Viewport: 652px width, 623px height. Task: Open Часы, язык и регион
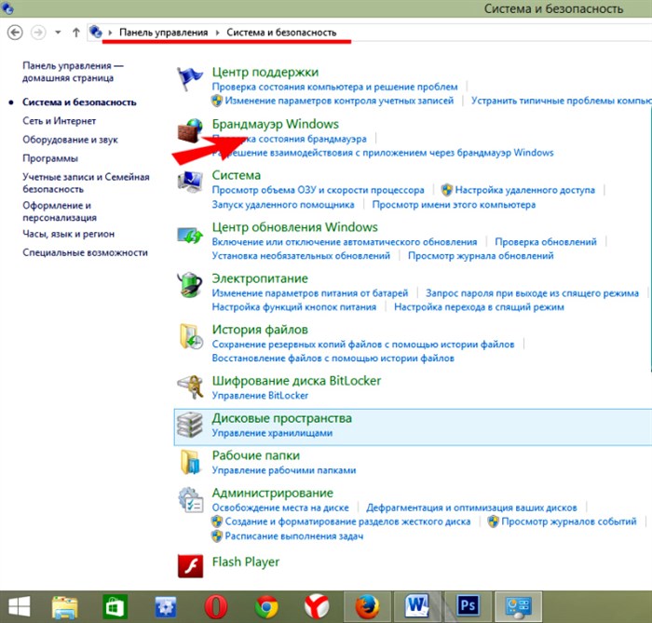tap(68, 234)
